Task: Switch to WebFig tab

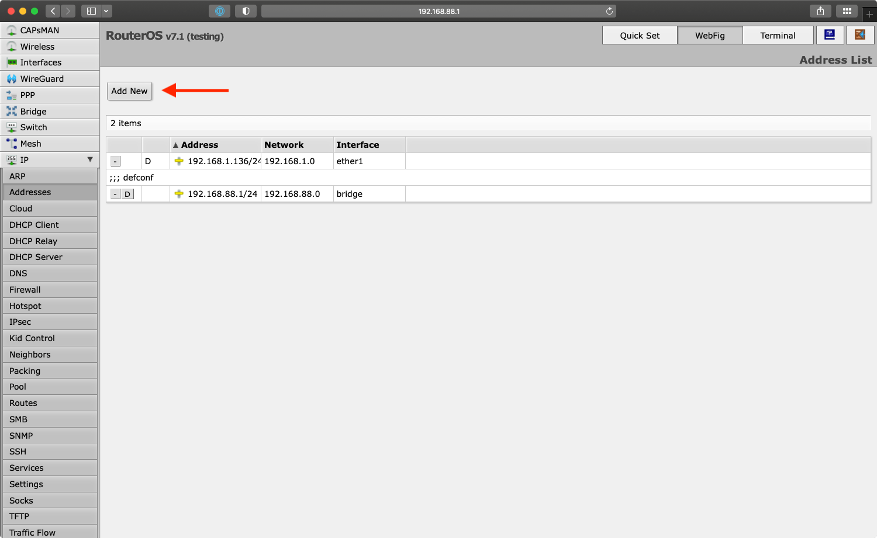Action: 710,36
